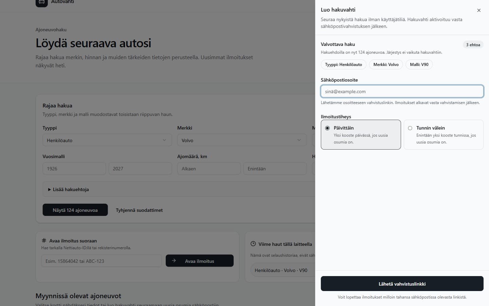Image resolution: width=489 pixels, height=306 pixels.
Task: Click the Merkki: Volvo chip
Action: [x=386, y=64]
